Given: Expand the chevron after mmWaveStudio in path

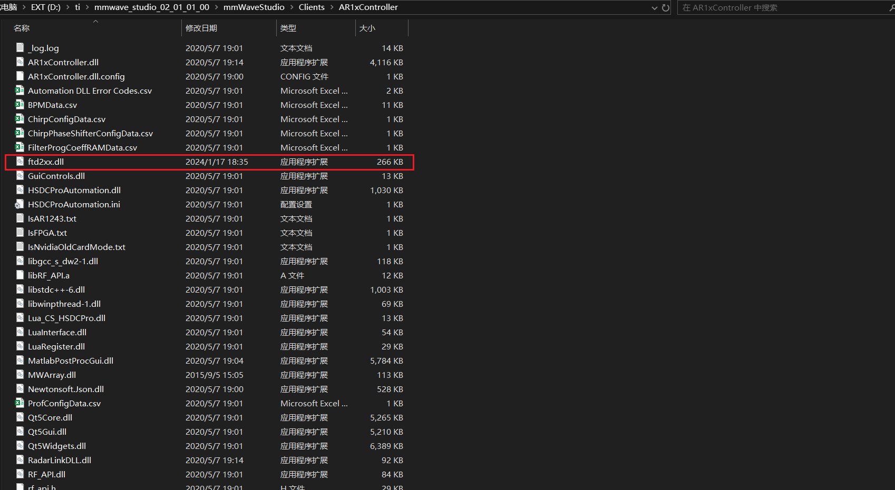Looking at the screenshot, I should (291, 7).
